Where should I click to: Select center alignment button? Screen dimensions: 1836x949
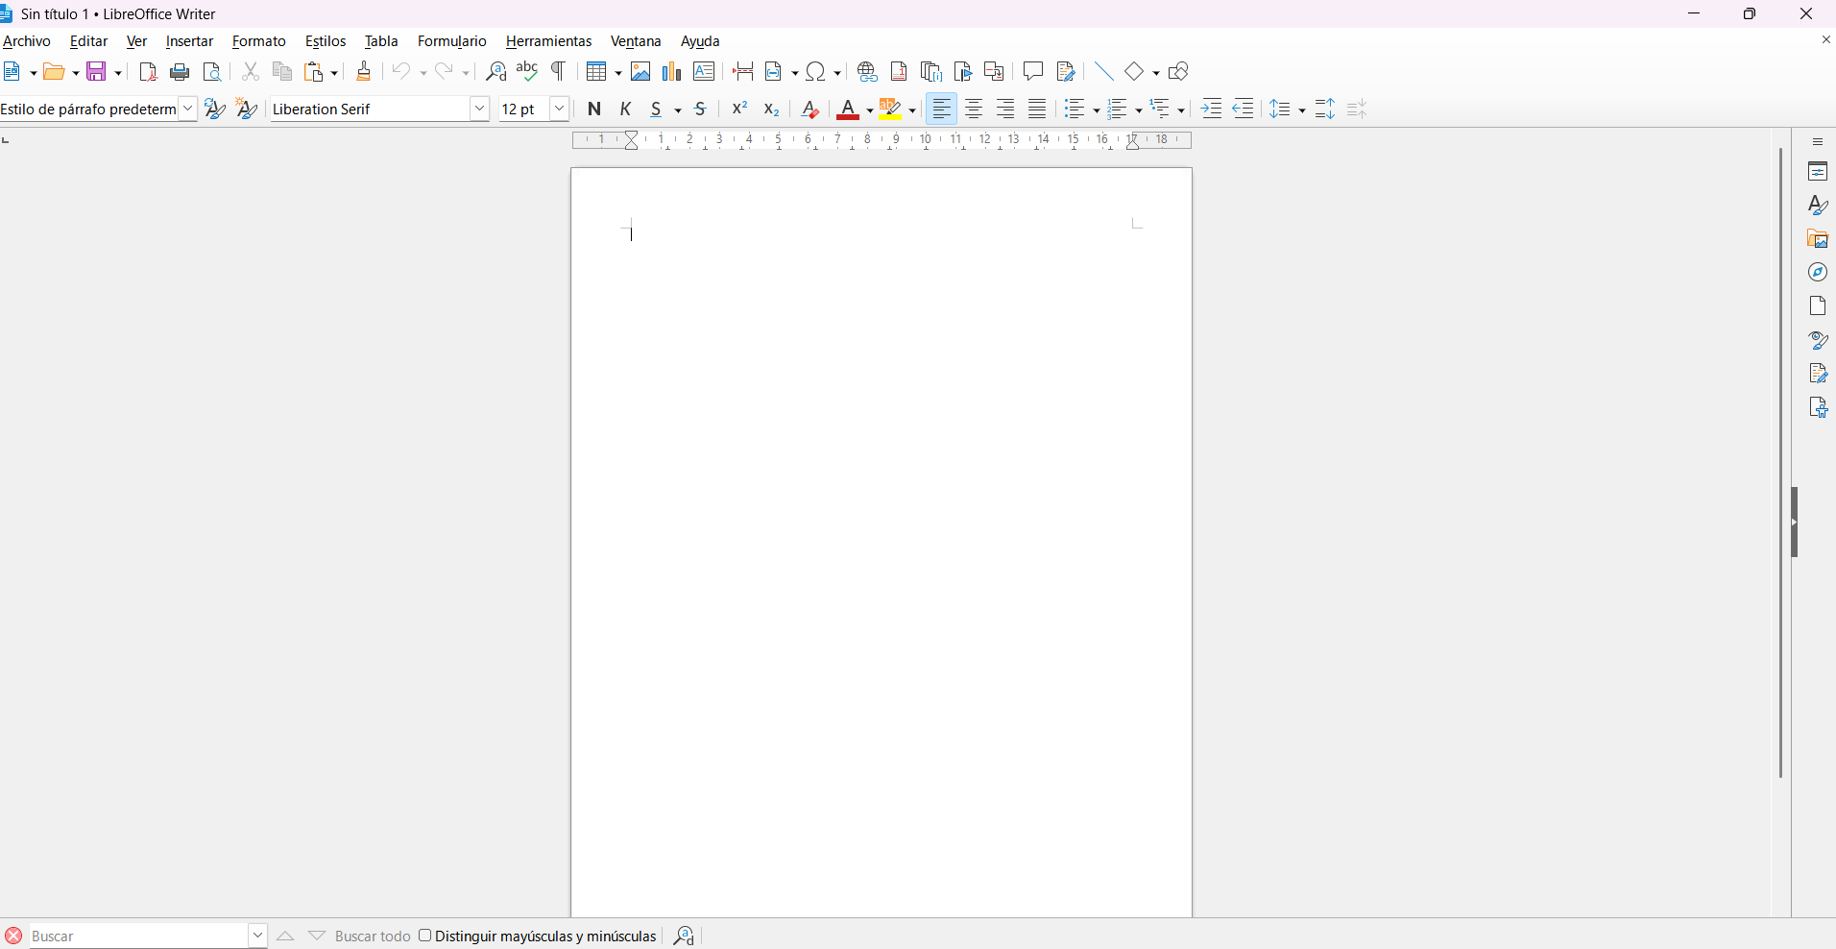(x=974, y=109)
